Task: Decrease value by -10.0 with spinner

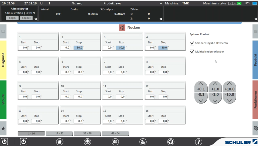Action: coord(229,97)
